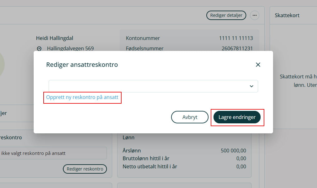Image resolution: width=317 pixels, height=188 pixels.
Task: Click the Skattekort panel heading
Action: (x=287, y=15)
